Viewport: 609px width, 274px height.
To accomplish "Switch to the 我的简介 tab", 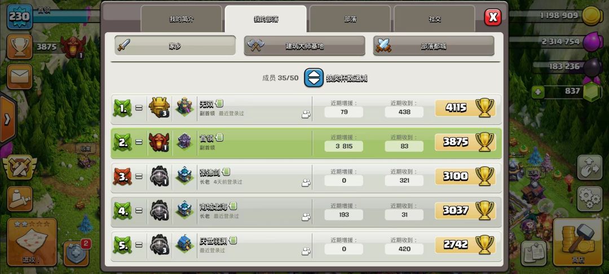I will click(182, 19).
